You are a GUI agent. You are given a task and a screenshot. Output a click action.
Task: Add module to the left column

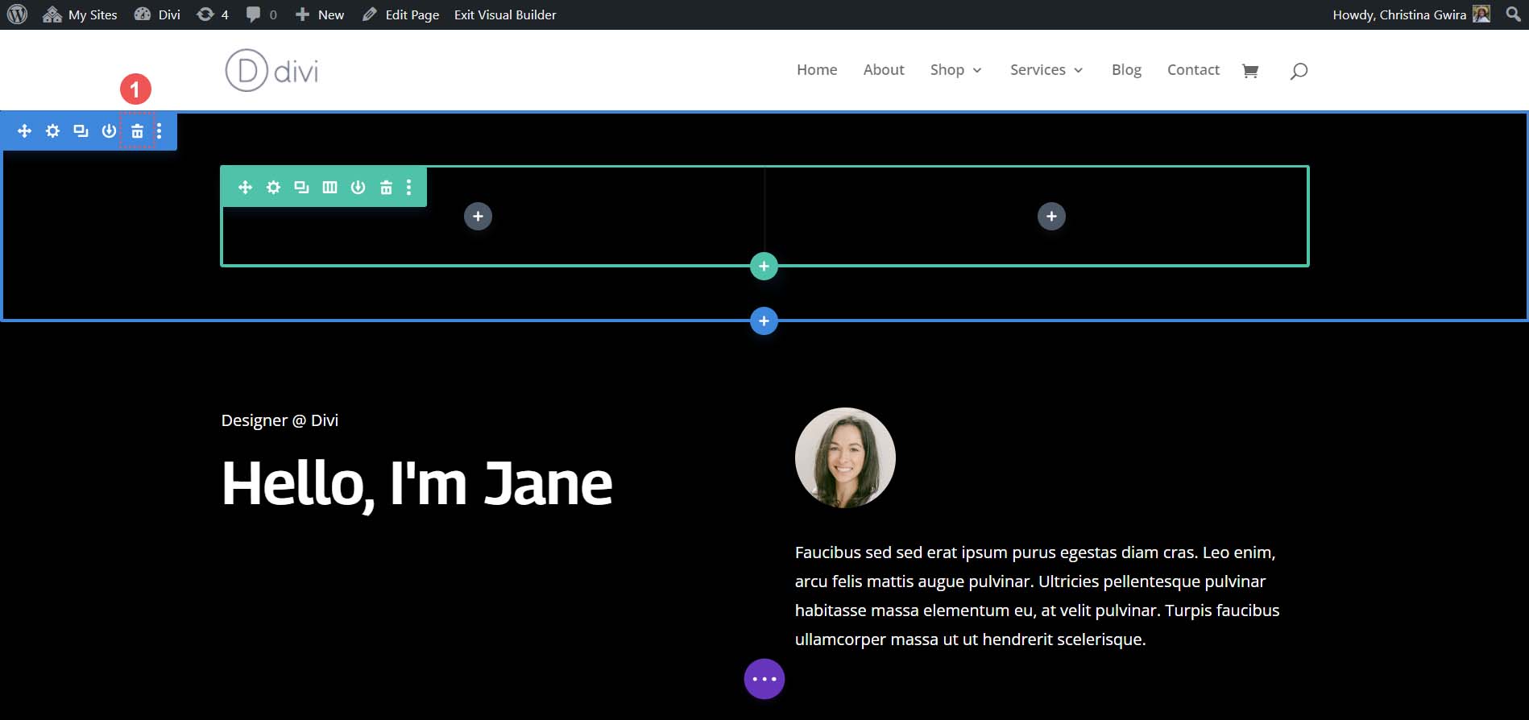pyautogui.click(x=478, y=216)
